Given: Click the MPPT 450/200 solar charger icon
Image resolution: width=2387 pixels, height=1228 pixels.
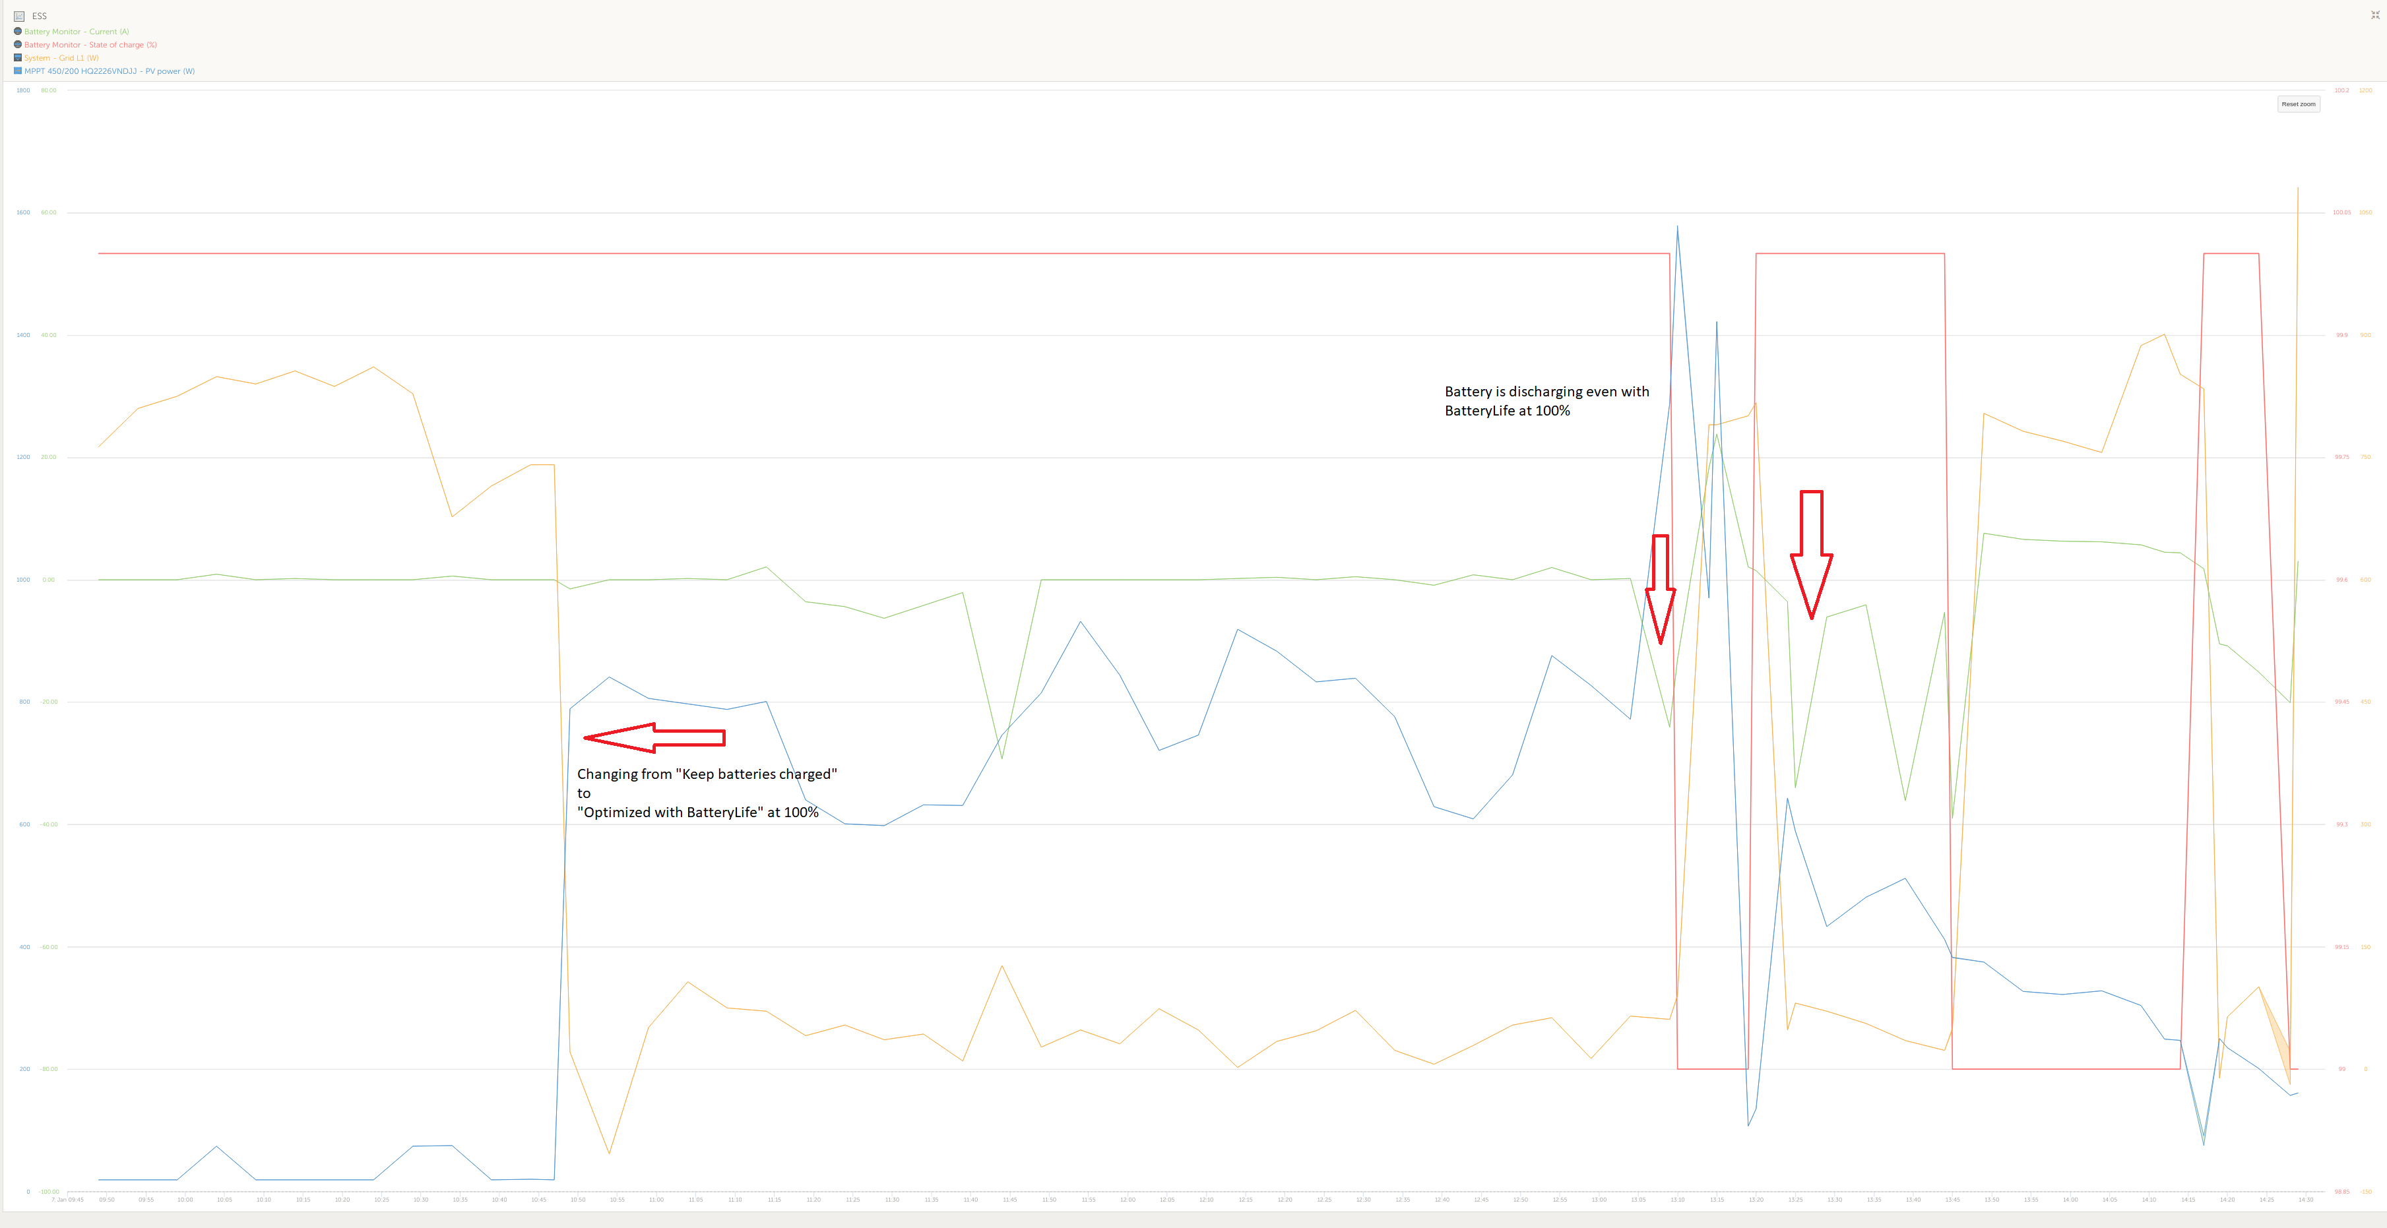Looking at the screenshot, I should 18,71.
